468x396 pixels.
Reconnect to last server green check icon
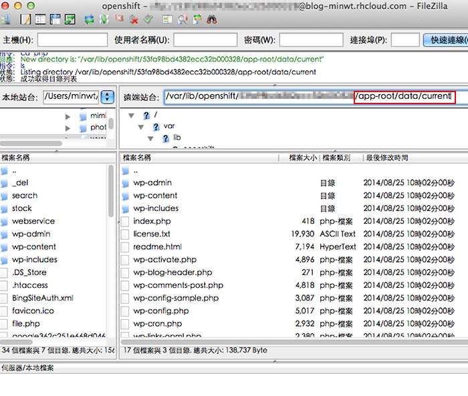coord(148,19)
